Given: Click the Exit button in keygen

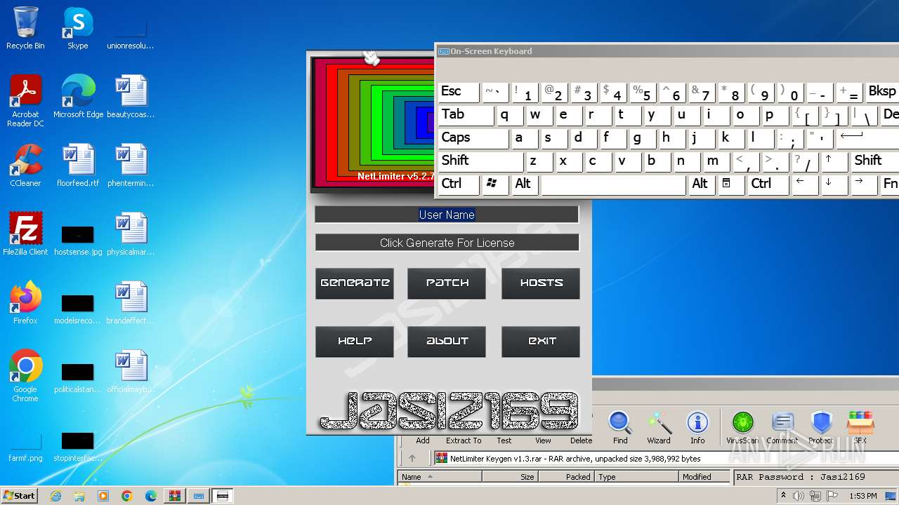Looking at the screenshot, I should (x=541, y=342).
